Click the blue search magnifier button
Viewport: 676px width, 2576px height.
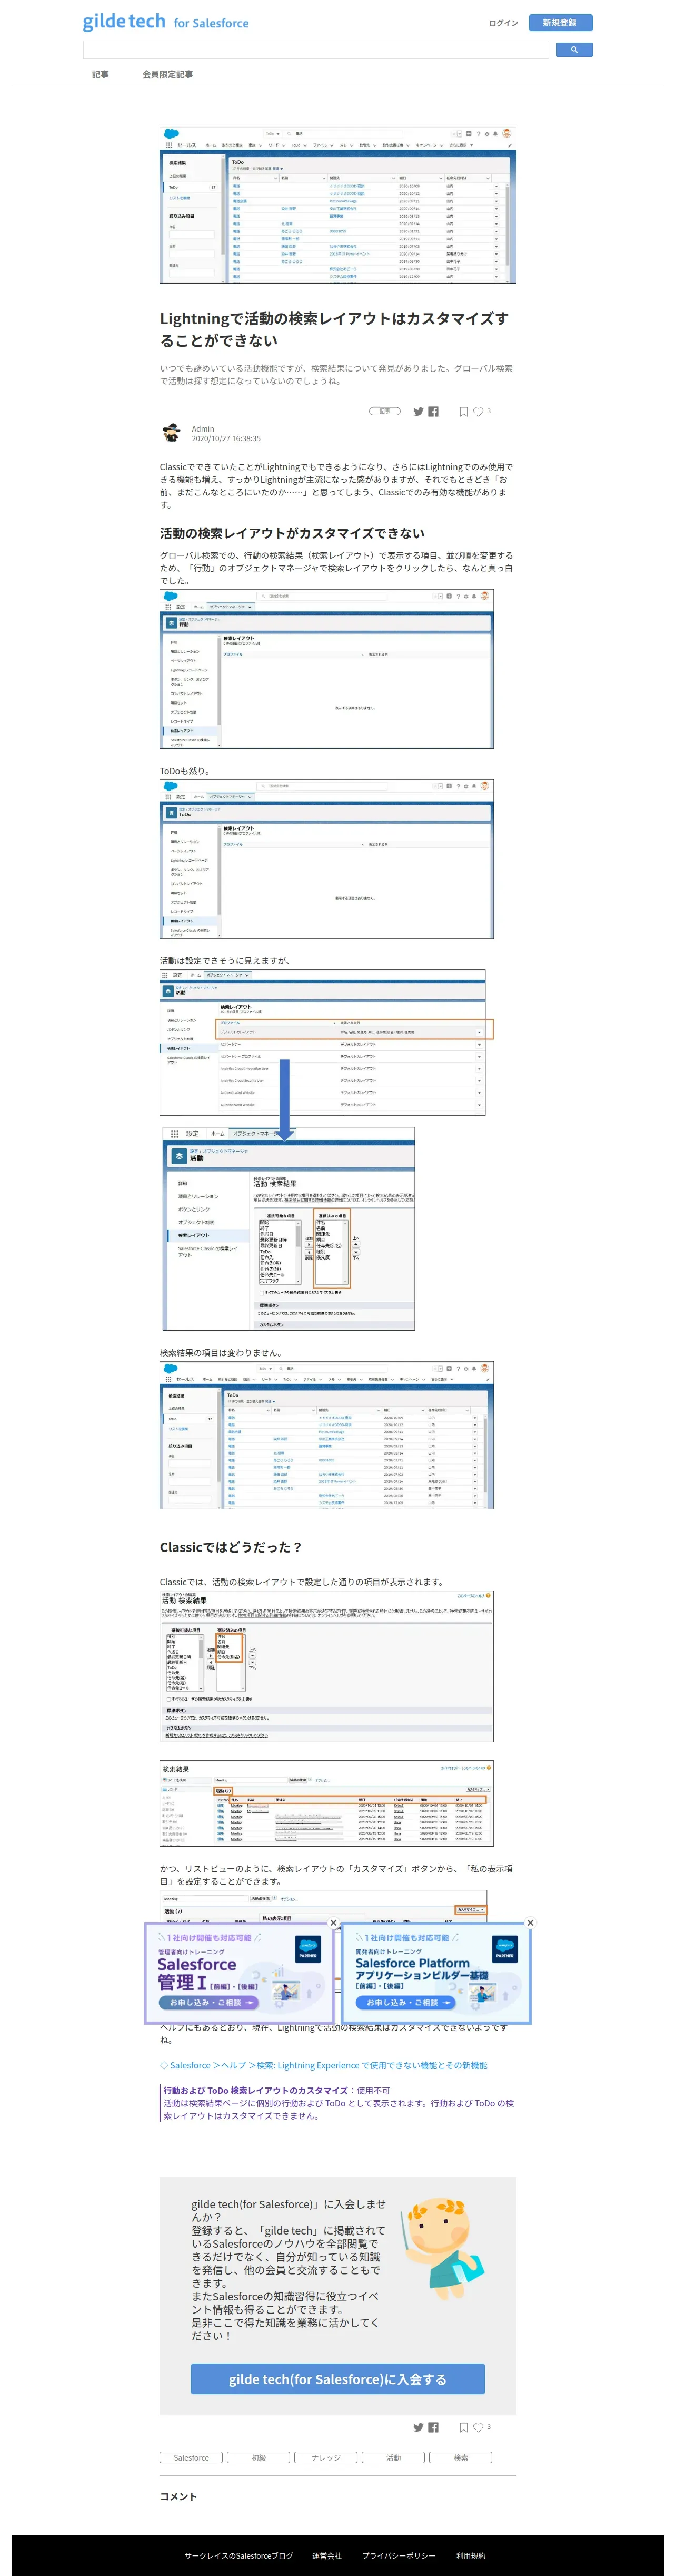[574, 49]
